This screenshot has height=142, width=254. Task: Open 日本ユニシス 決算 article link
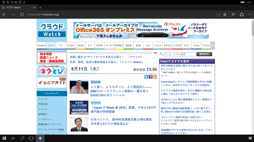(121, 122)
